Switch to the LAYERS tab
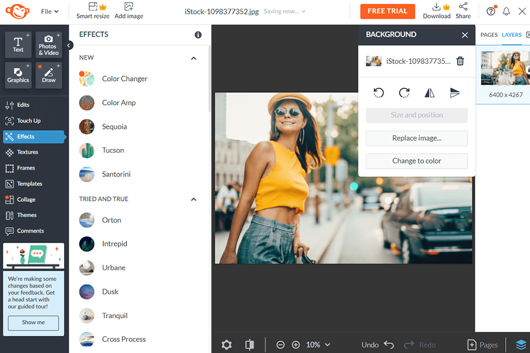530x353 pixels. [511, 35]
